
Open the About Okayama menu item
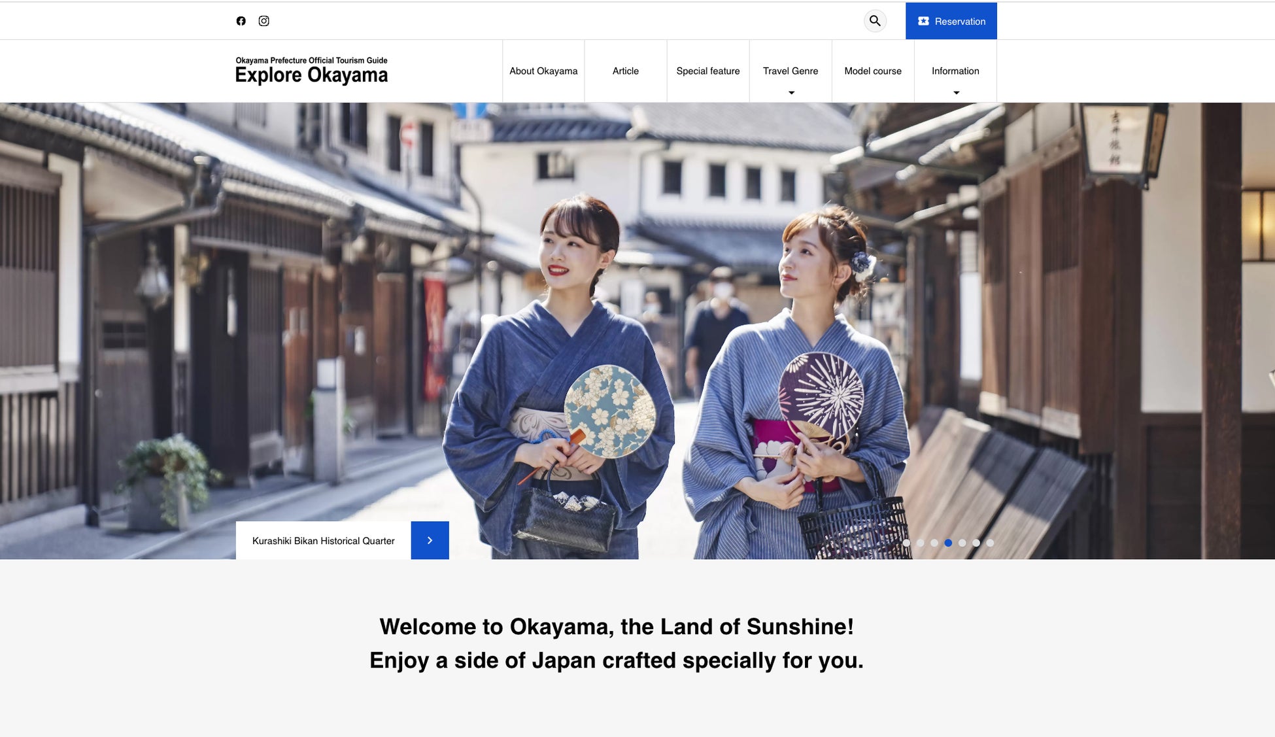point(543,71)
